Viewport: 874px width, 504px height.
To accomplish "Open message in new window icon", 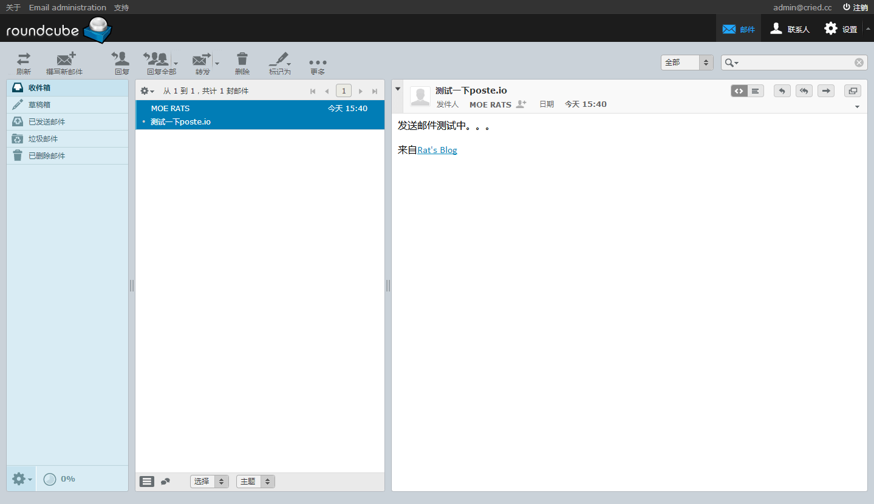I will point(853,91).
